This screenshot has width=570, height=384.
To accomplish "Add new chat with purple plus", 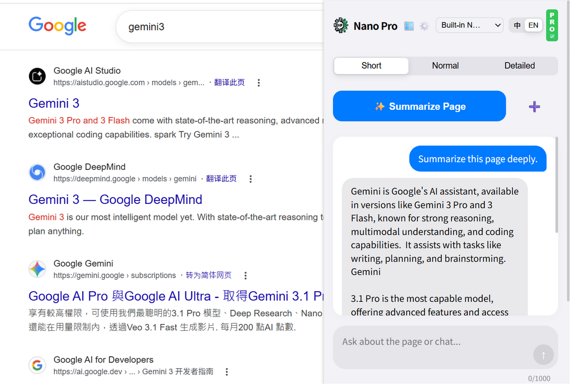I will (x=534, y=106).
